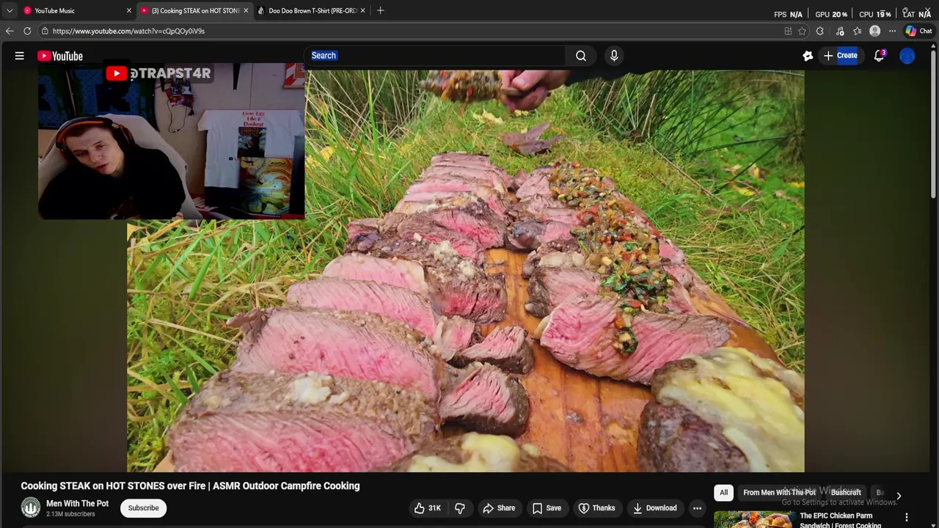Open browser settings and more menu
Screen dimensions: 939x528
point(892,31)
